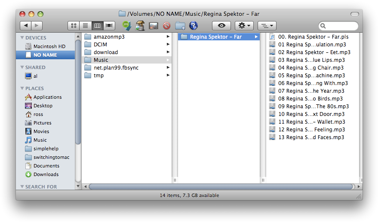
Task: Click the blue globe help icon
Action: click(x=194, y=25)
